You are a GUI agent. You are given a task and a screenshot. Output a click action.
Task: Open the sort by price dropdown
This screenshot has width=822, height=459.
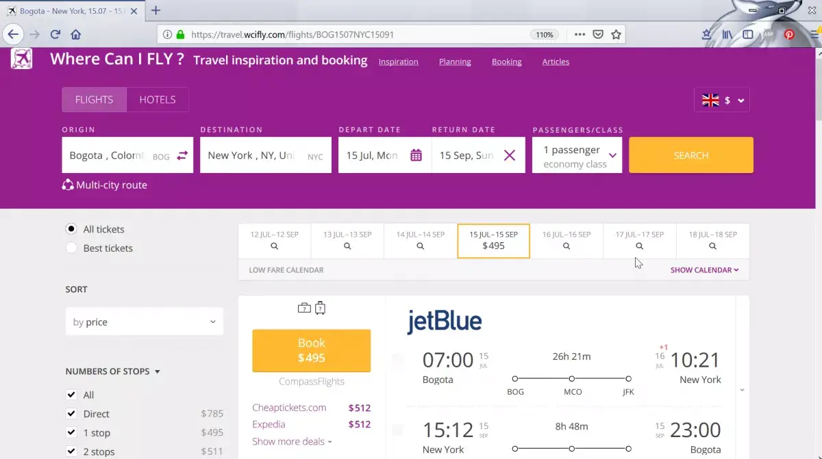(144, 322)
